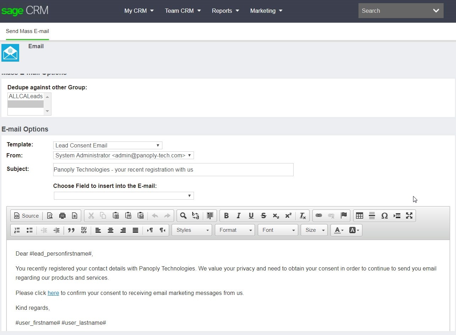This screenshot has height=335, width=456.
Task: Click the consent confirmation 'here' link
Action: click(x=53, y=293)
